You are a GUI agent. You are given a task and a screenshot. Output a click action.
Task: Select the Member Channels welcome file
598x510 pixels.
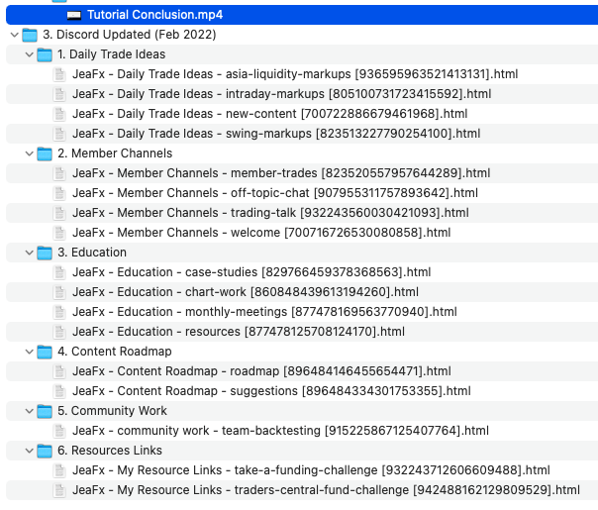260,233
